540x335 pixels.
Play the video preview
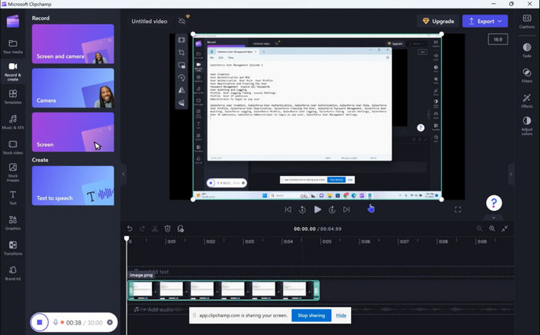click(318, 209)
